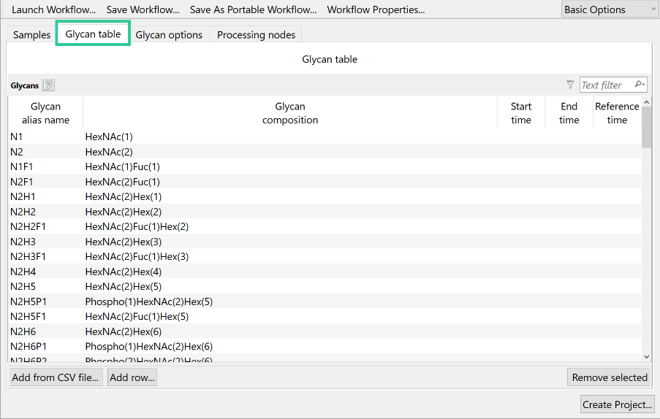Open the Processing nodes tab

point(256,35)
